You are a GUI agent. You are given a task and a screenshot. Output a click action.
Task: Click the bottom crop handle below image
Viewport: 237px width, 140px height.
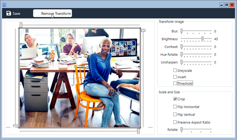(x=138, y=131)
